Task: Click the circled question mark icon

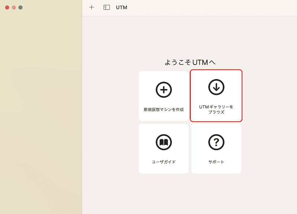Action: tap(216, 142)
